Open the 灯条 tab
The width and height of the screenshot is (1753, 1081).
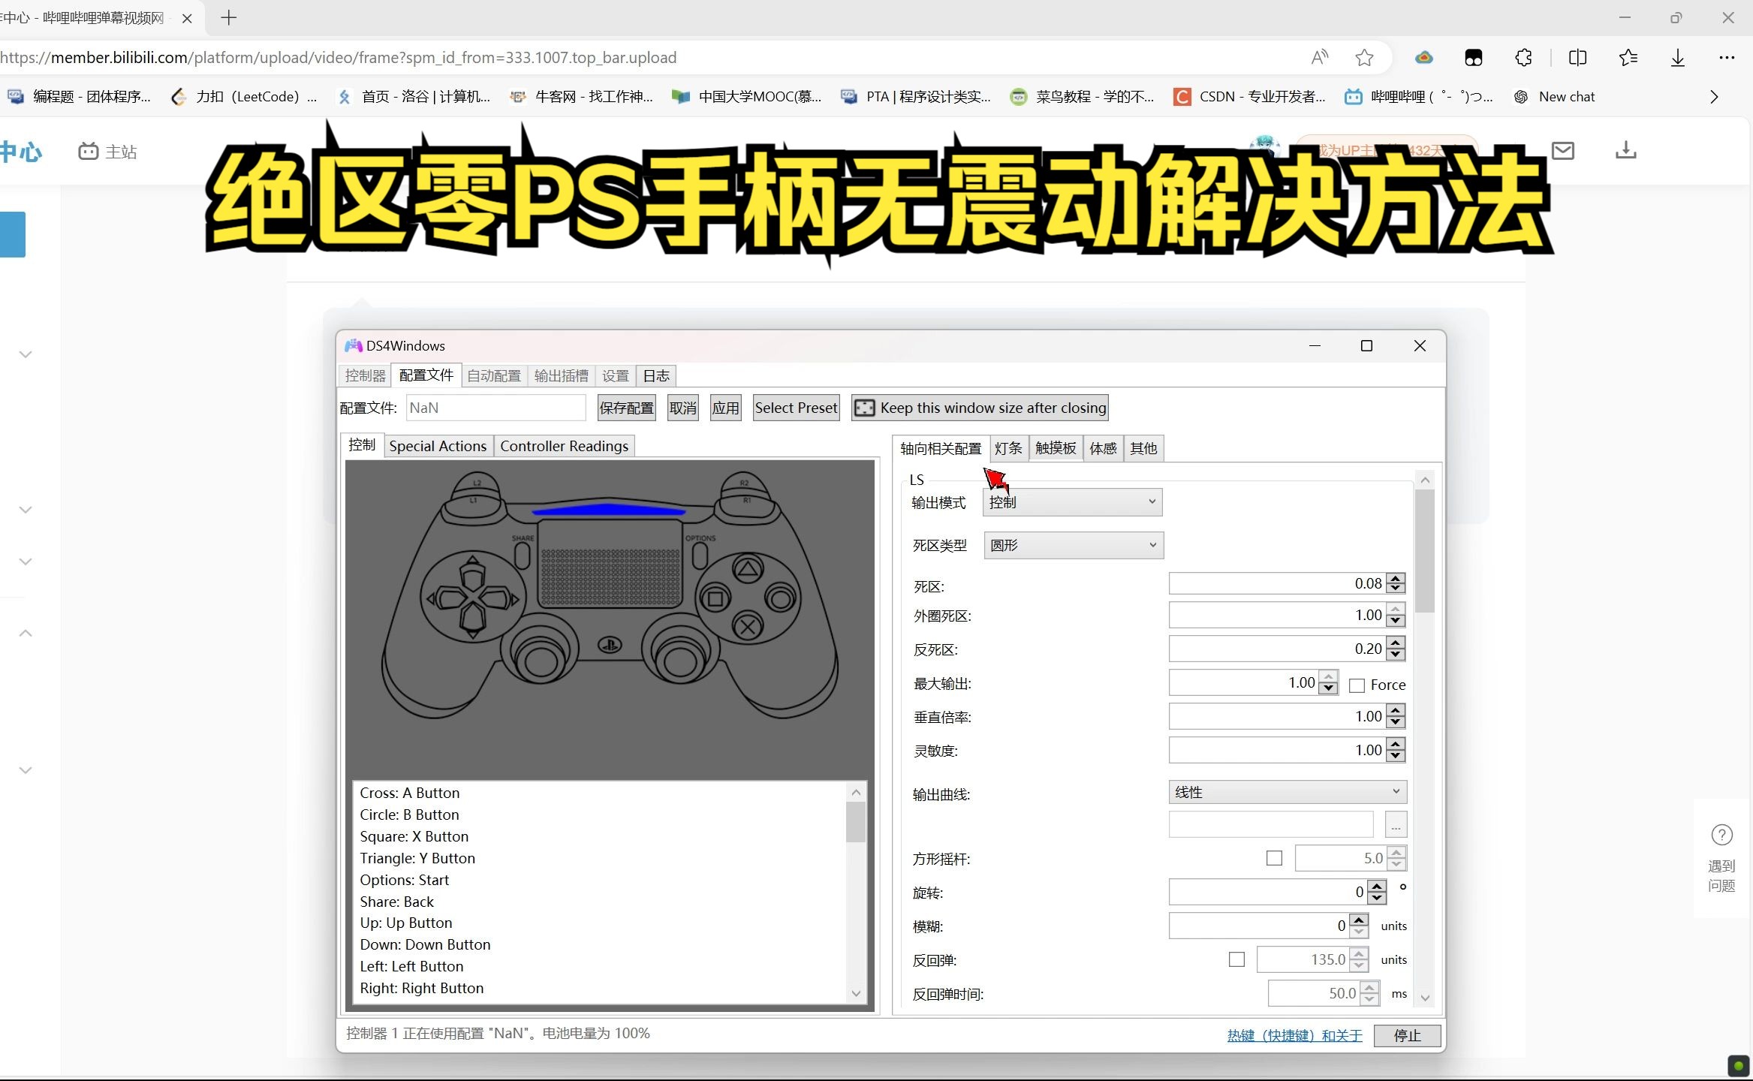pyautogui.click(x=1008, y=448)
